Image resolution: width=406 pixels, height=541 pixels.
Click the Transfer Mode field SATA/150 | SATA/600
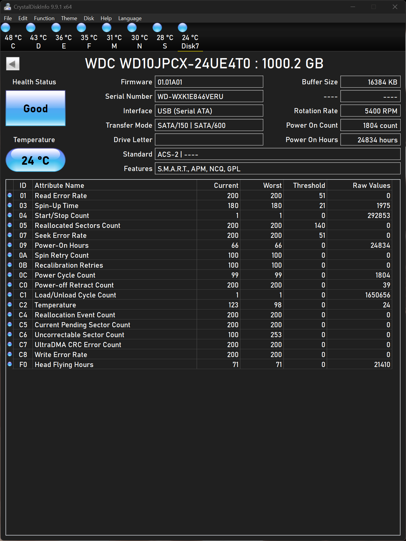(209, 125)
